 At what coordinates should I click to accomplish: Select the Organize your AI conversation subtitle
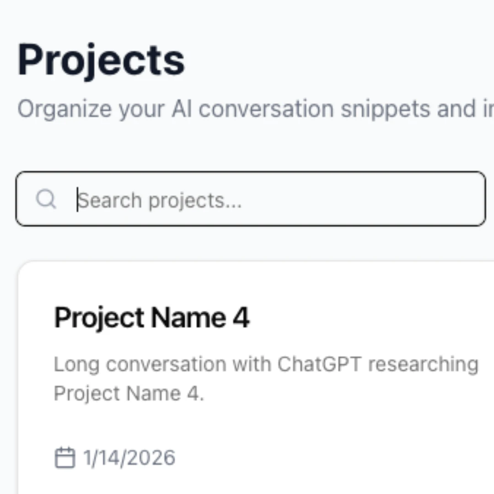pyautogui.click(x=229, y=108)
